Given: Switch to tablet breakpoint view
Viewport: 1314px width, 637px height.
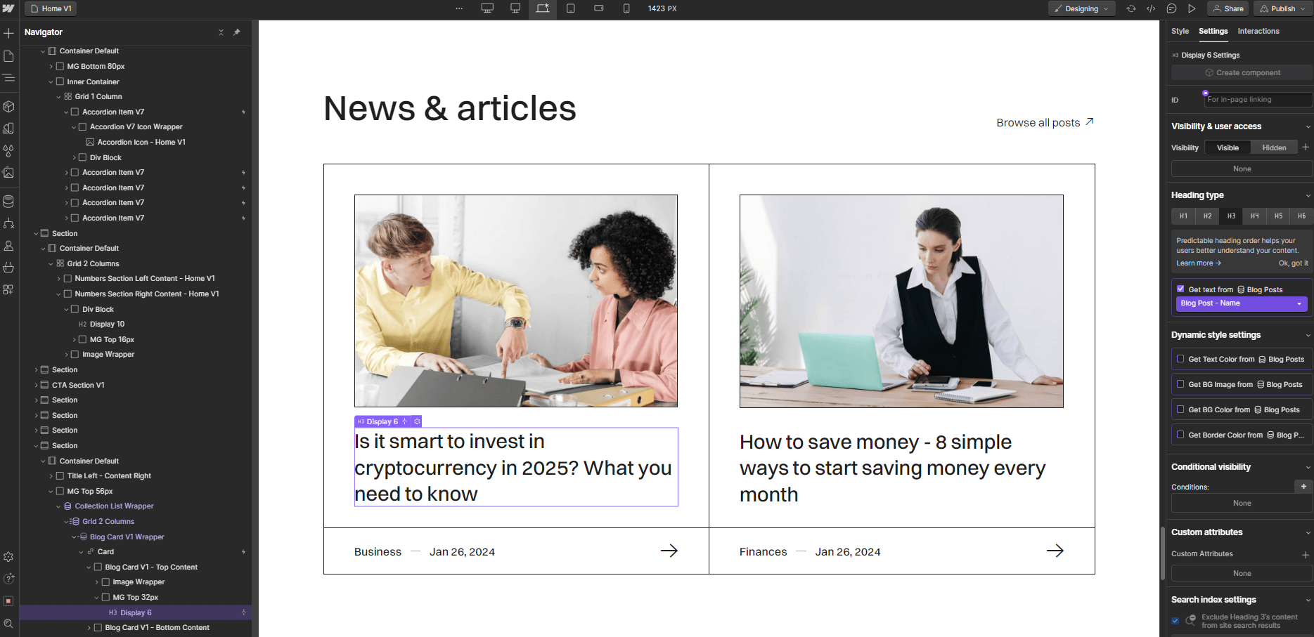Looking at the screenshot, I should (571, 8).
